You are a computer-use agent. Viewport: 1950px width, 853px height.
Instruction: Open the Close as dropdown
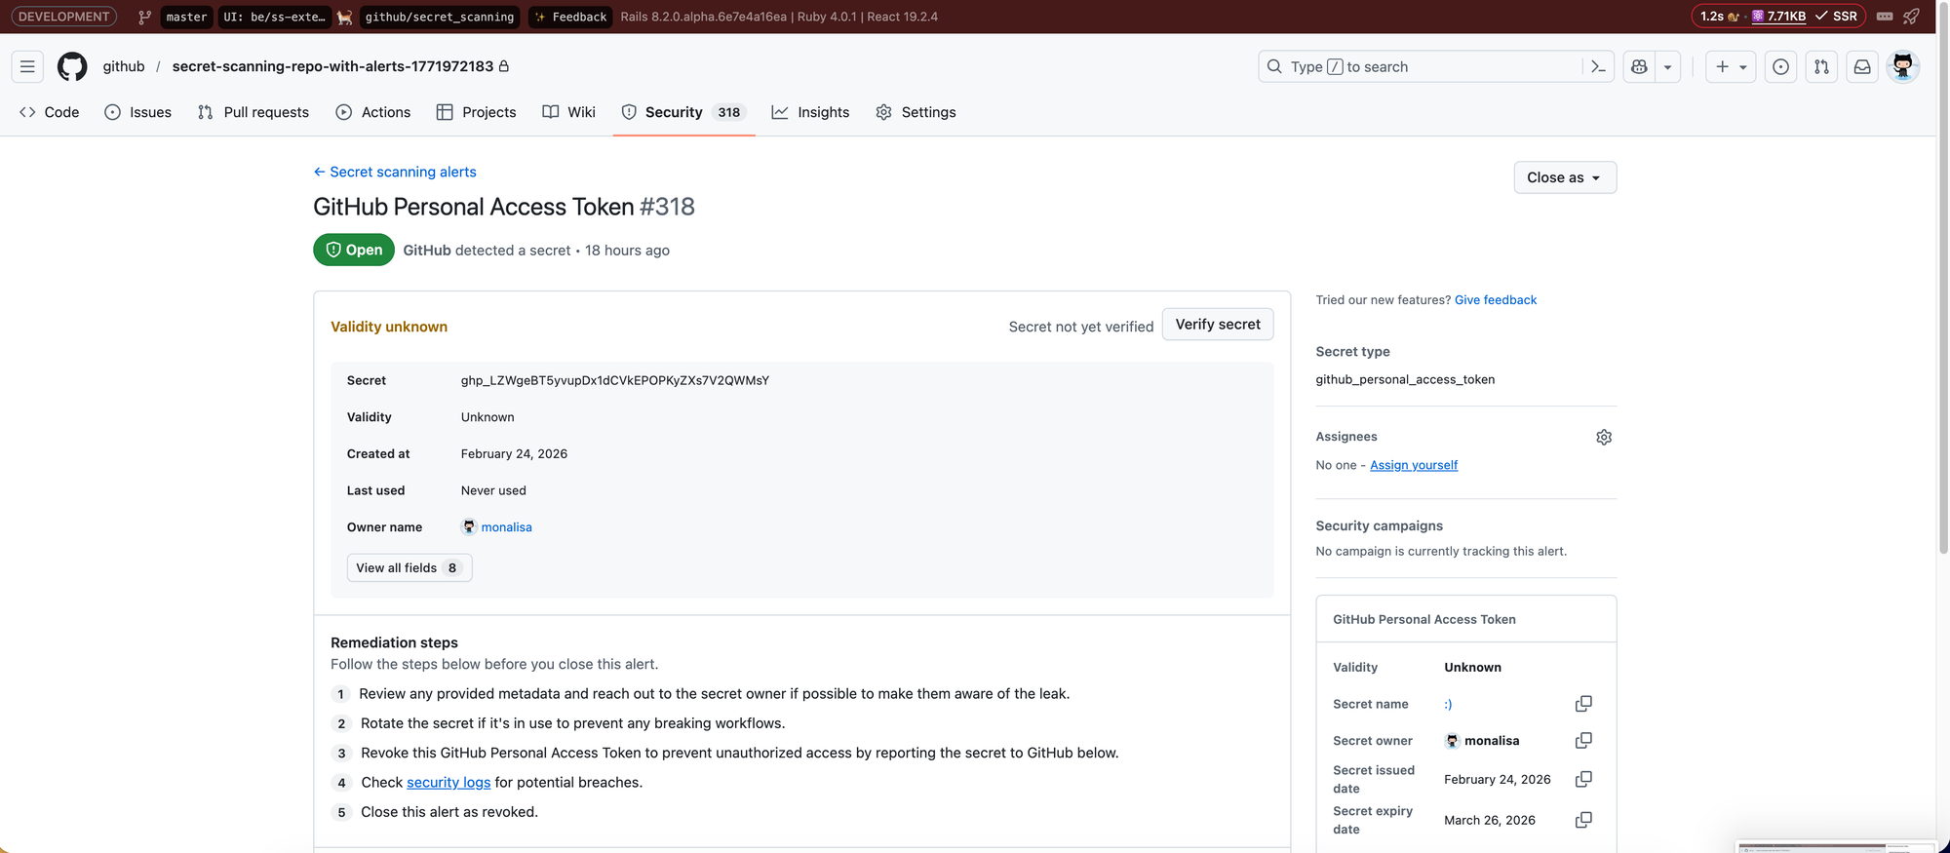point(1565,177)
